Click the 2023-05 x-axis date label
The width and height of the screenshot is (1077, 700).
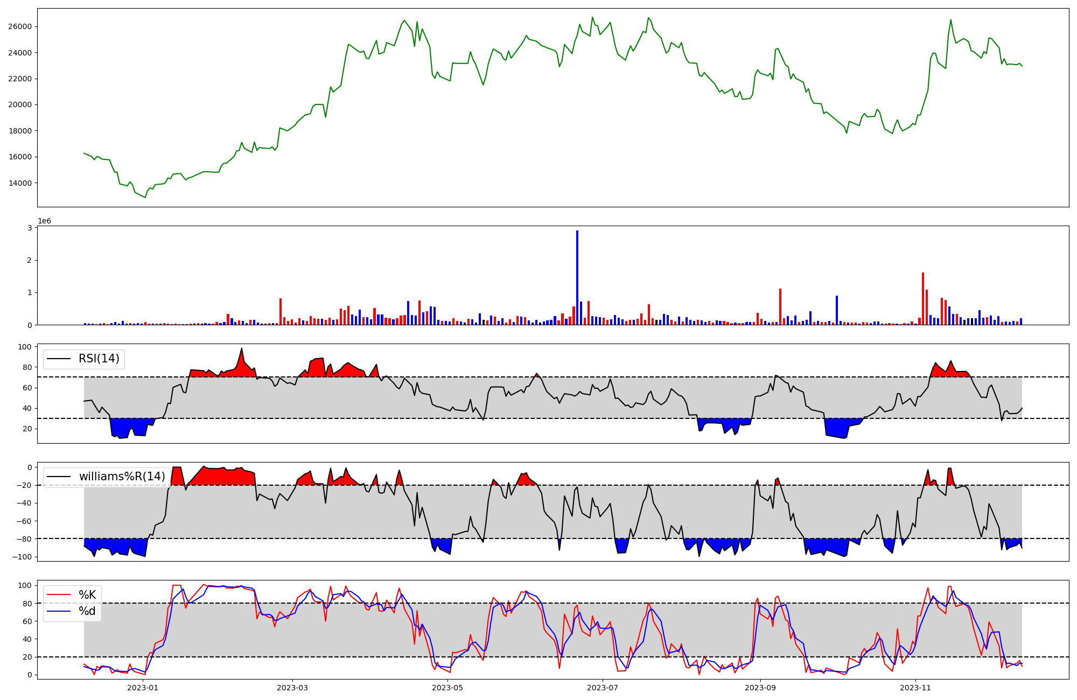click(447, 688)
